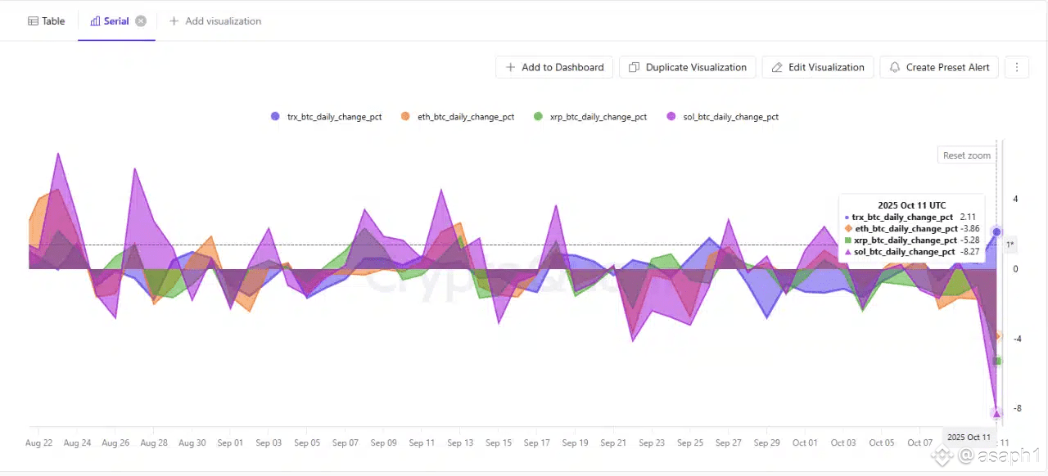Image resolution: width=1048 pixels, height=476 pixels.
Task: Switch to the Table tab
Action: pos(53,21)
